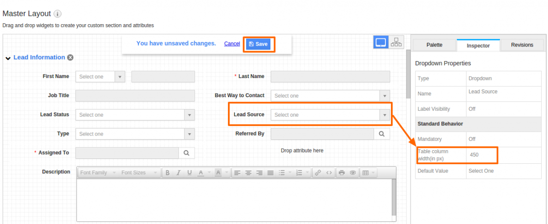Switch to the Palette tab
This screenshot has width=548, height=224.
pos(434,45)
